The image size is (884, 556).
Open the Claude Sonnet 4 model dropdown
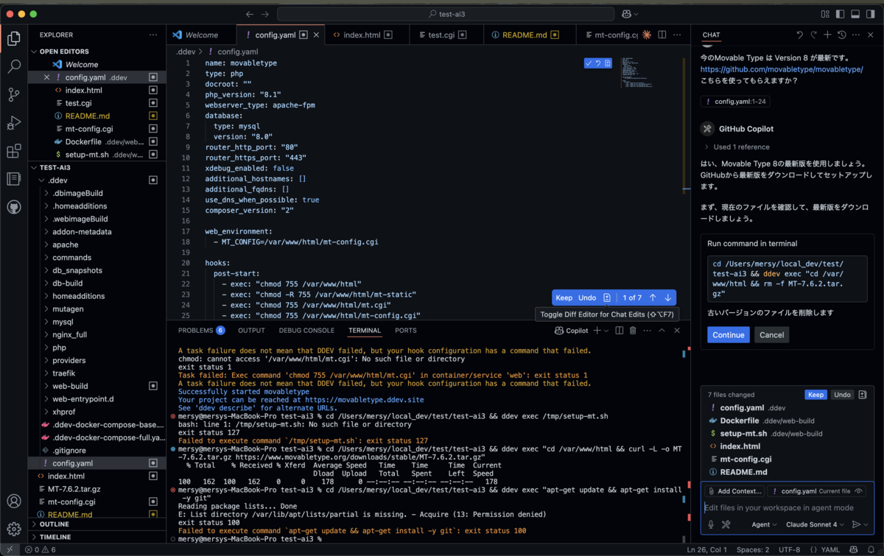(815, 524)
